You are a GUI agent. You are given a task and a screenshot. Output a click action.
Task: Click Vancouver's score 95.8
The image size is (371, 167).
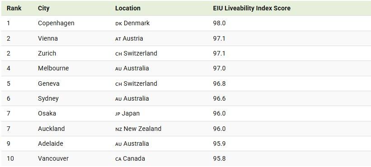pos(219,158)
